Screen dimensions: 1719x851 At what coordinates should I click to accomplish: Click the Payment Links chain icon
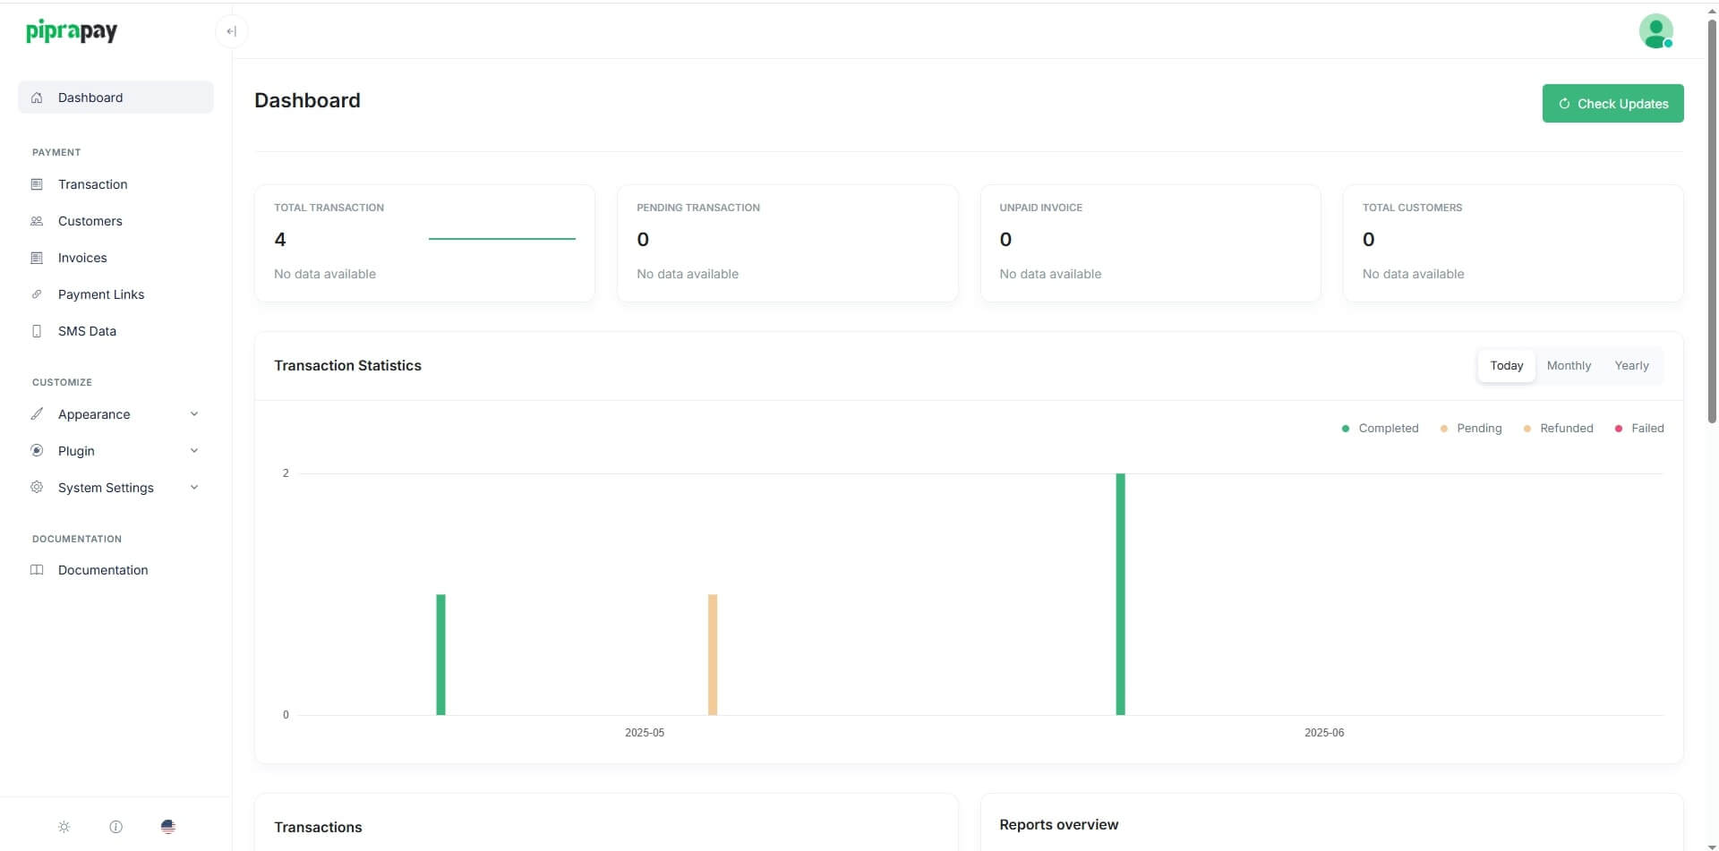pos(37,294)
